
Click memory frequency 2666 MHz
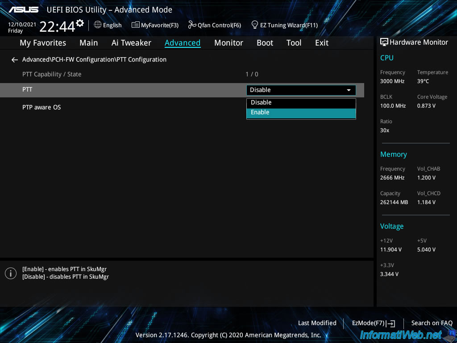pyautogui.click(x=392, y=178)
